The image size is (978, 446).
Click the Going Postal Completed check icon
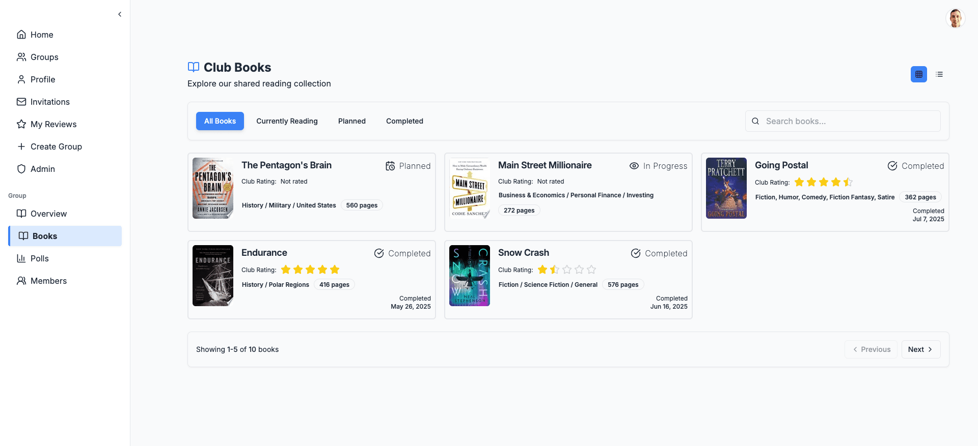(892, 166)
